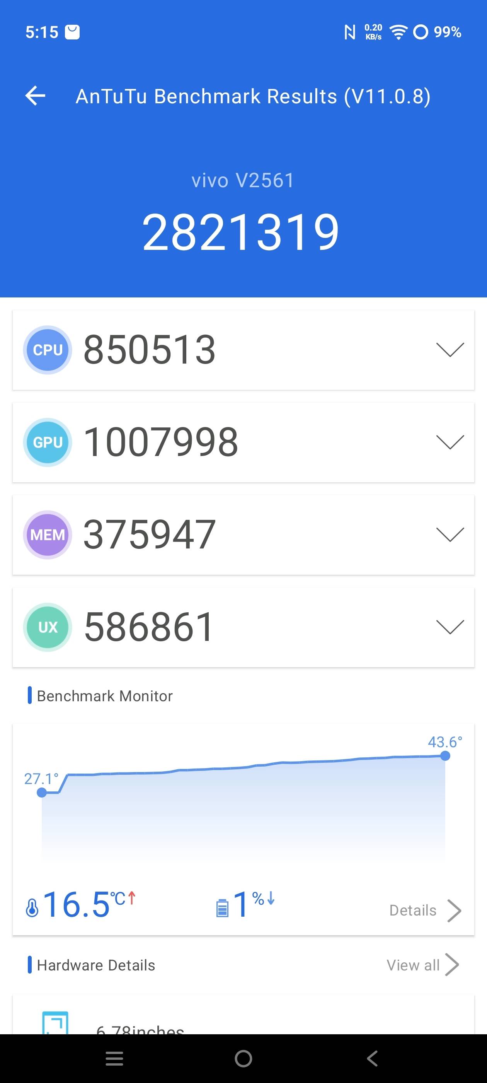Image resolution: width=487 pixels, height=1083 pixels.
Task: Tap the MEM score badge icon
Action: point(48,535)
